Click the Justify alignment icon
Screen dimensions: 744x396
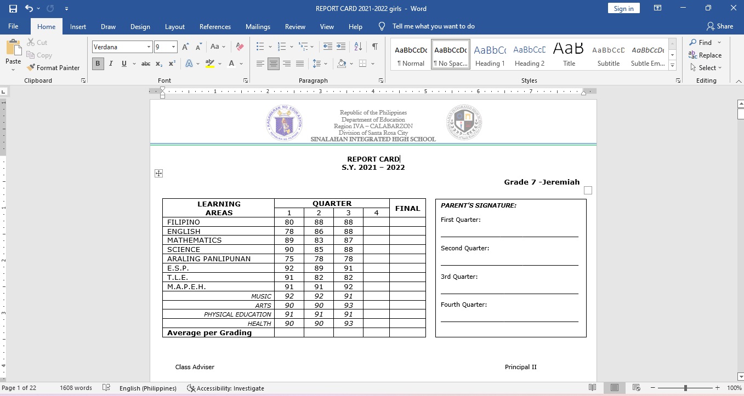tap(300, 64)
